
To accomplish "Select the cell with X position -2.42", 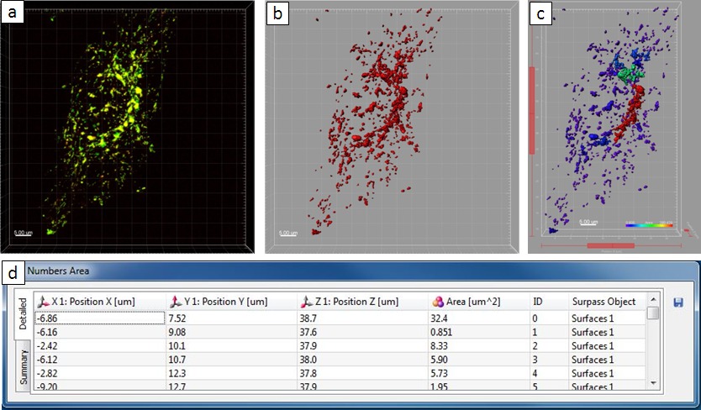I will pyautogui.click(x=100, y=346).
